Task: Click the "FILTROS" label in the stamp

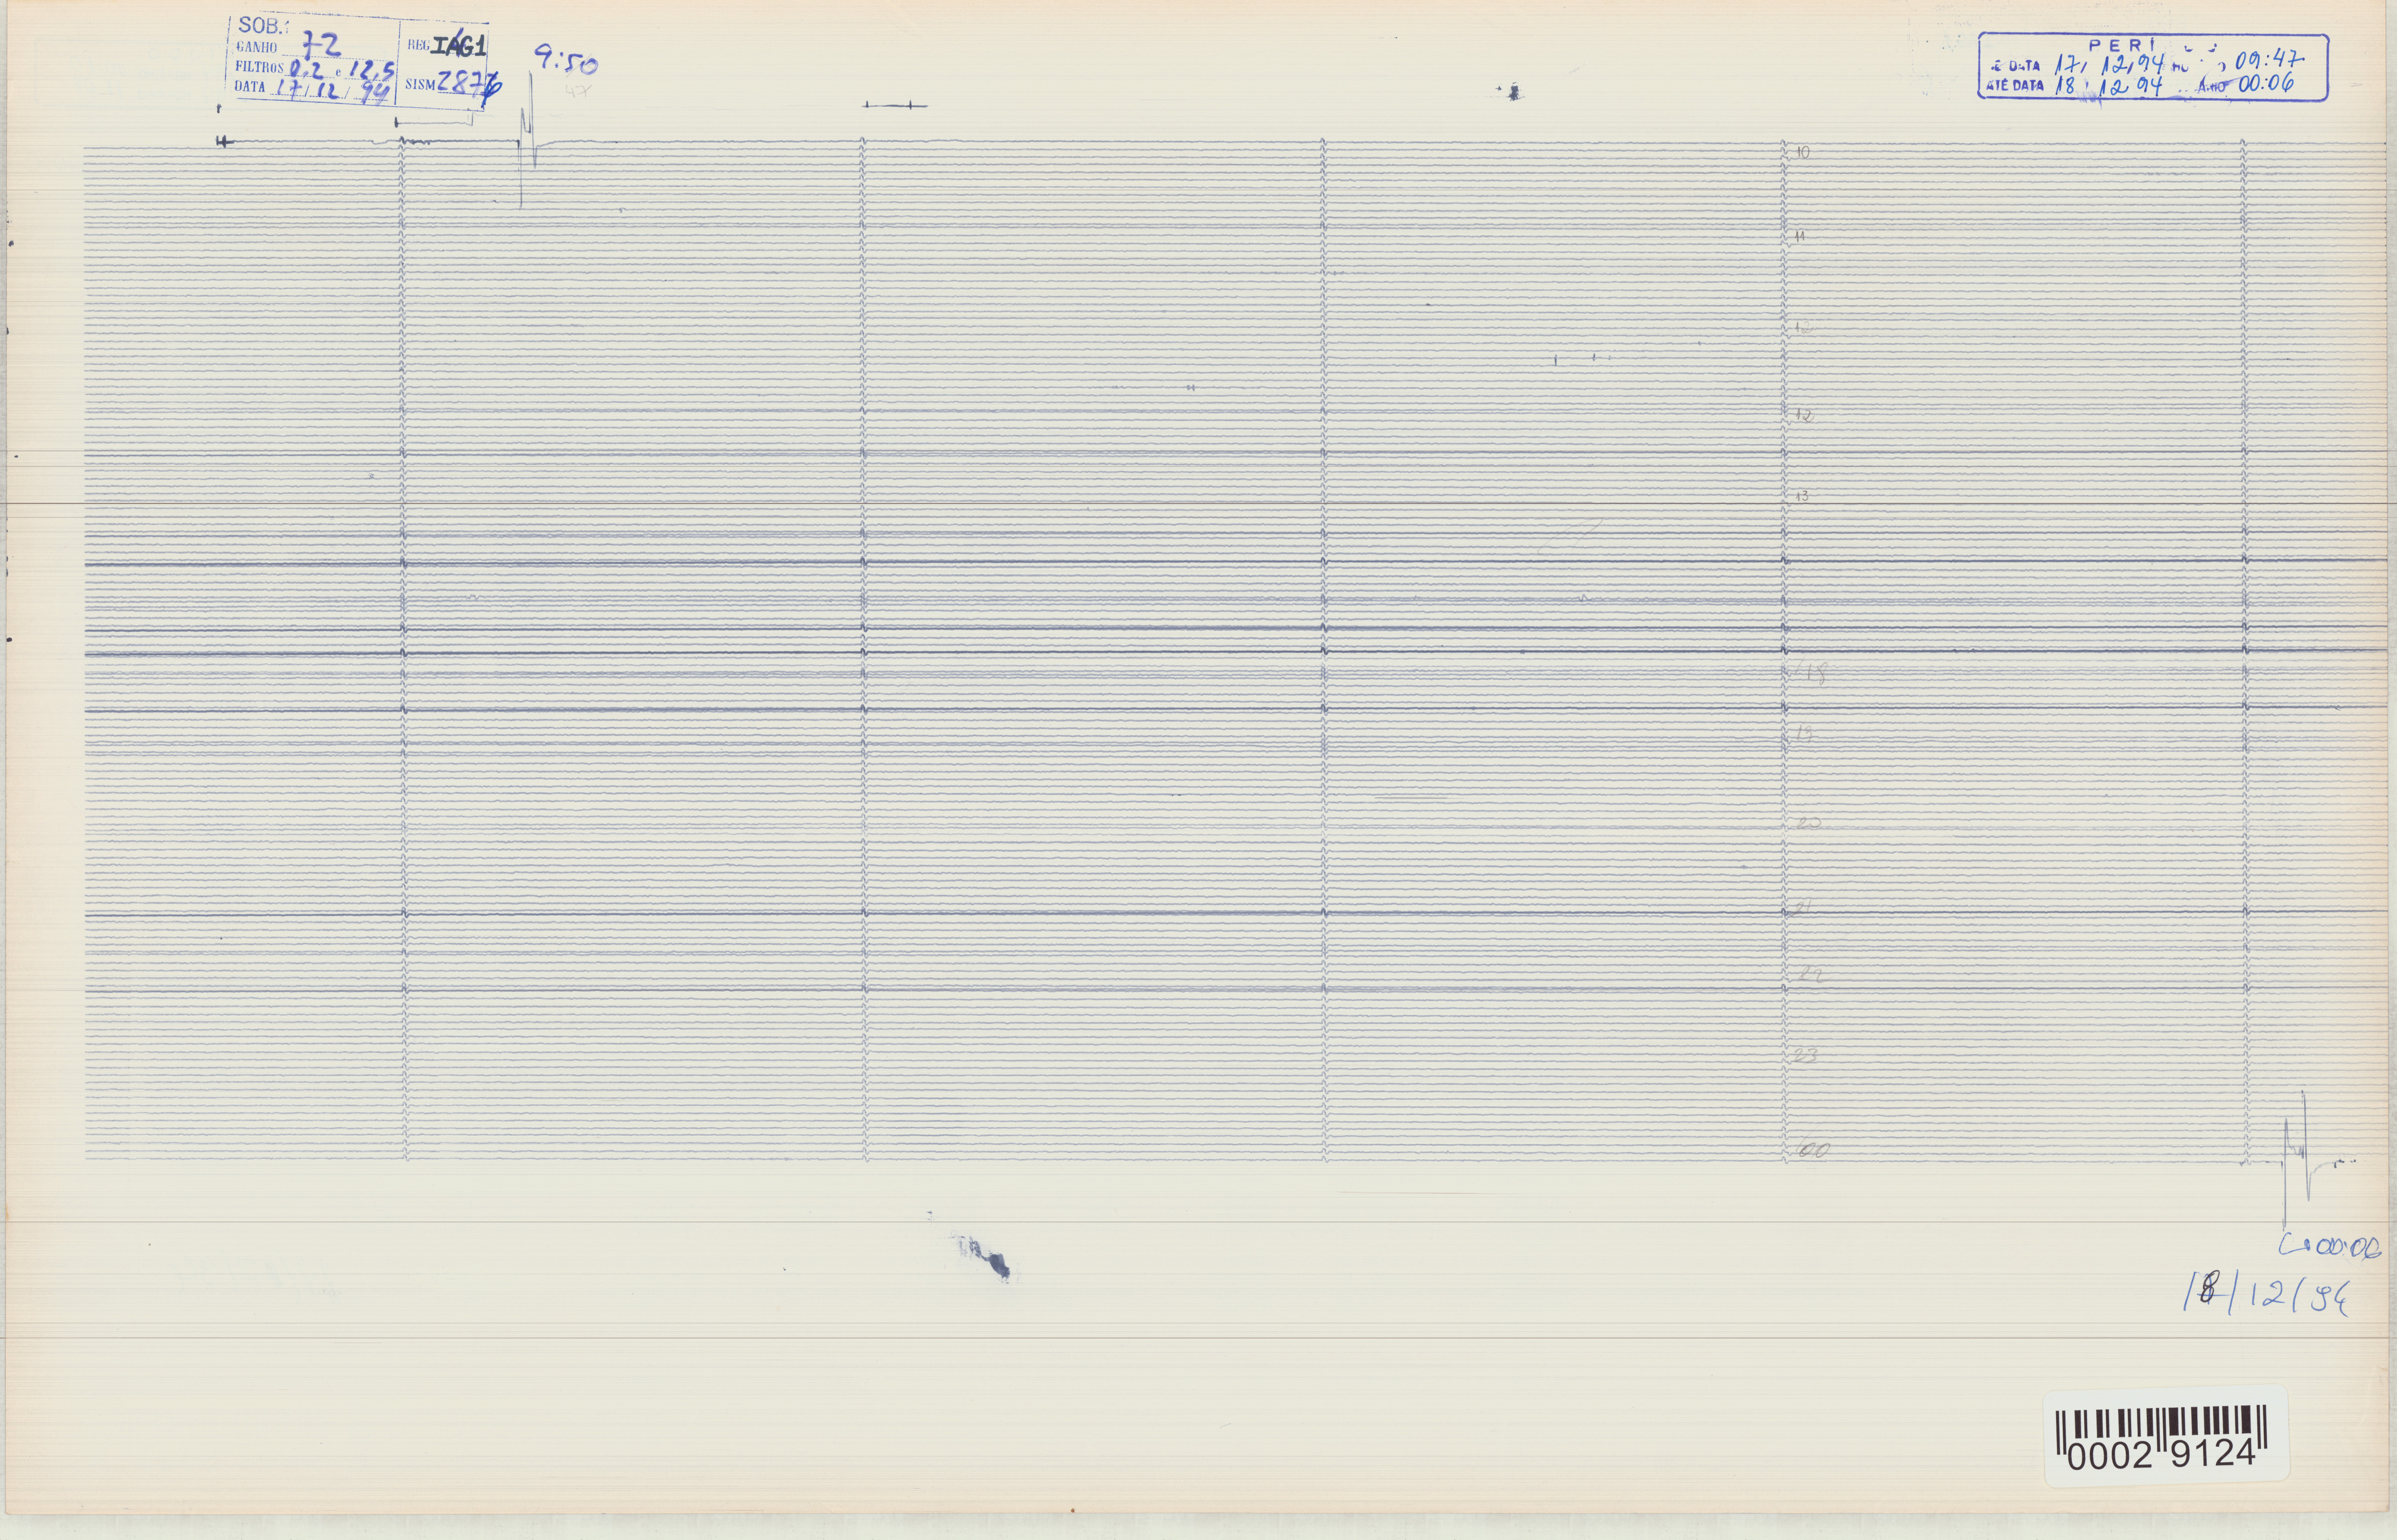Action: 260,67
